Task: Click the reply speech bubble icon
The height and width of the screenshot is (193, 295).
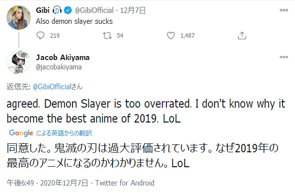Action: (x=40, y=36)
